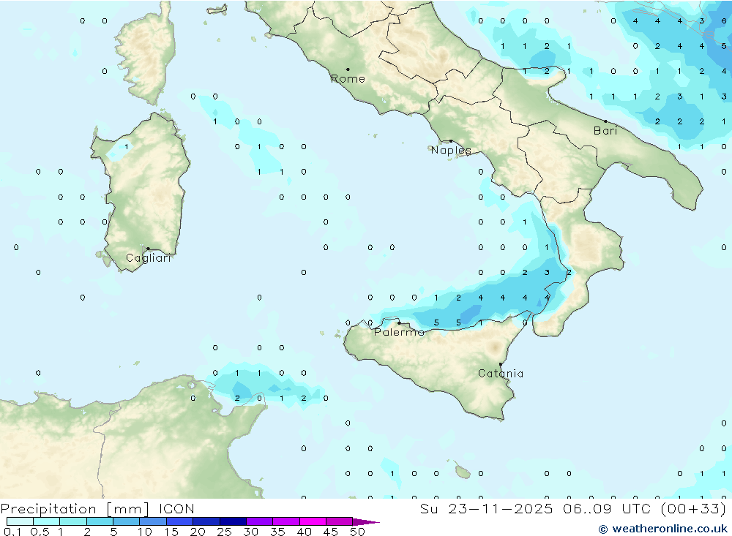The height and width of the screenshot is (536, 732).
Task: Click the Bari city label
Action: tap(605, 131)
